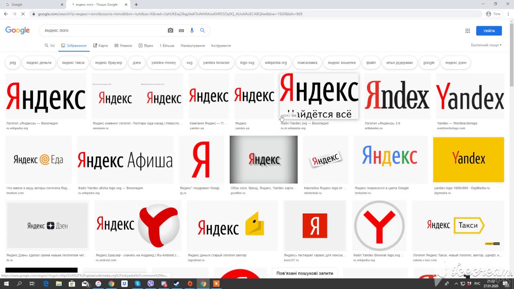
Task: Open Microsoft Store from taskbar
Action: pos(72,284)
